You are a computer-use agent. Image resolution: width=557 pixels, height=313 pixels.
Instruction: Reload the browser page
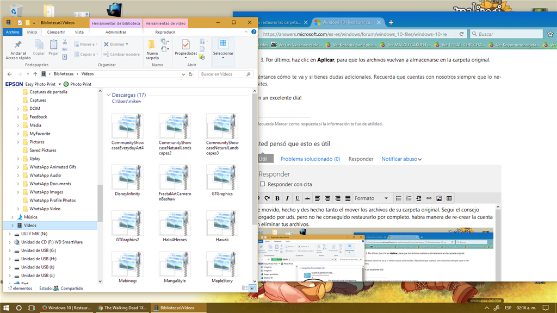461,34
